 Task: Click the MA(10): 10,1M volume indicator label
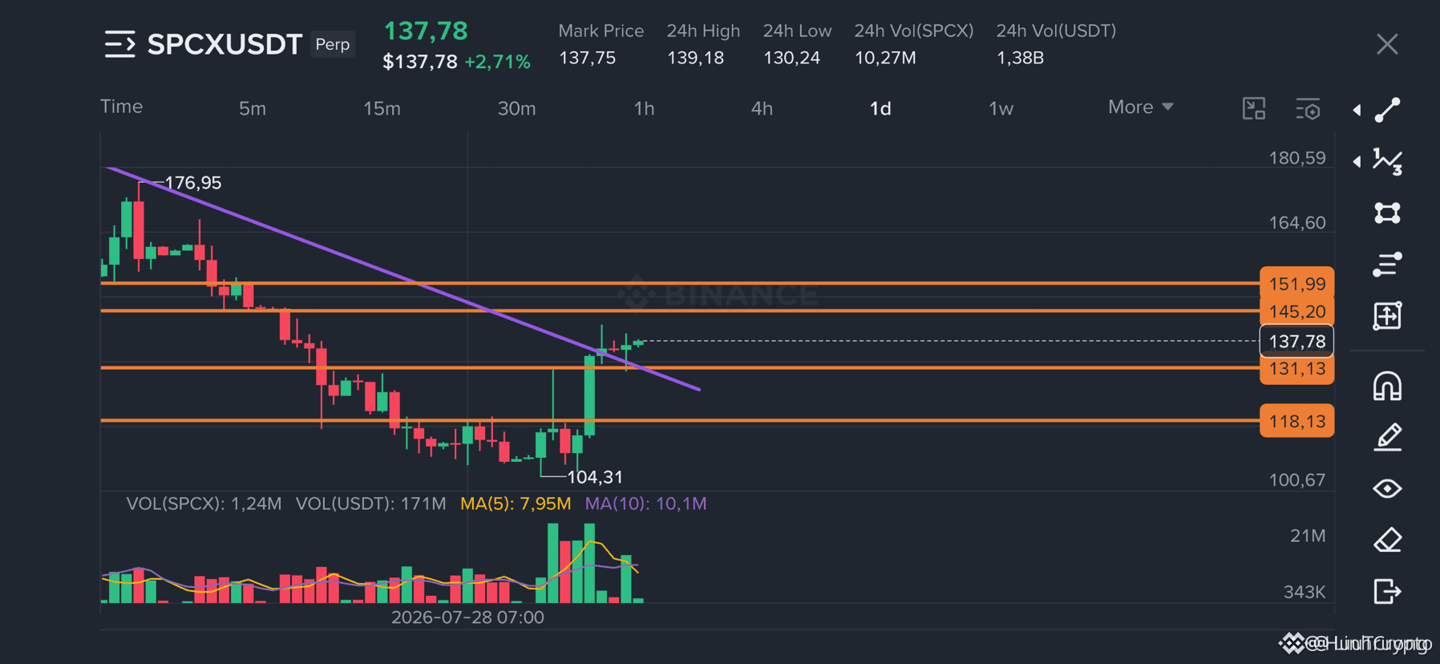point(645,504)
